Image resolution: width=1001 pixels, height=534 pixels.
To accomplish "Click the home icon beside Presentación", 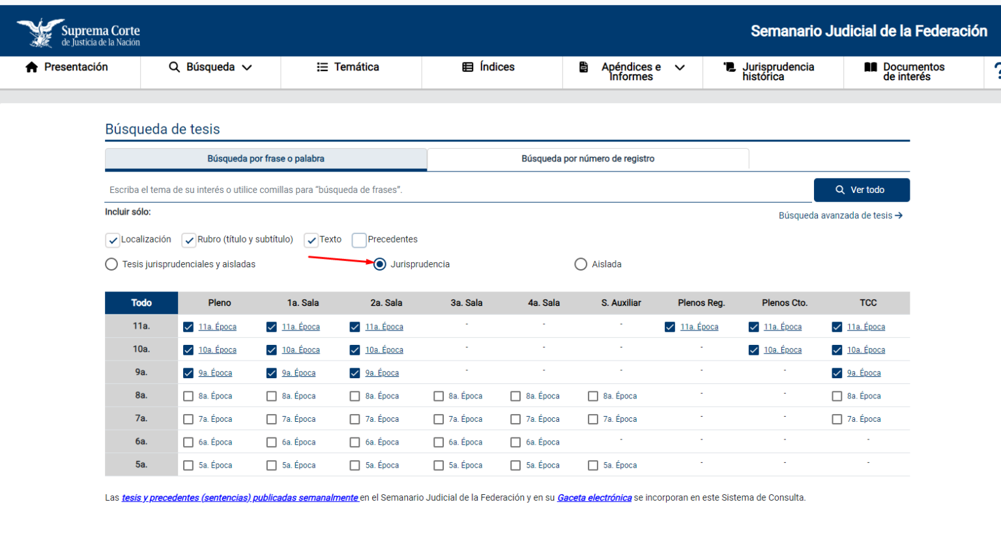I will (x=31, y=67).
